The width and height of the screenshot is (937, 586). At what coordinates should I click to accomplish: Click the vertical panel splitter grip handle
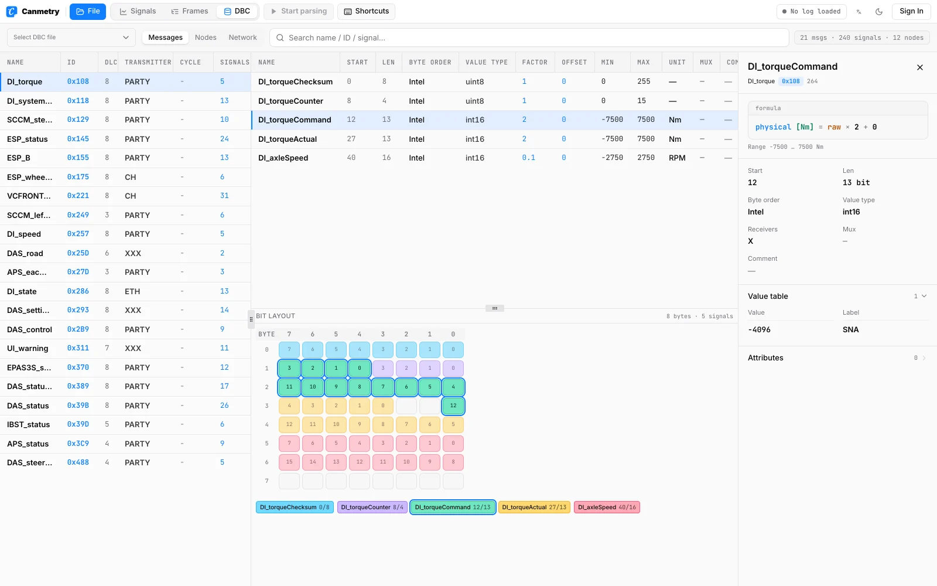(251, 319)
